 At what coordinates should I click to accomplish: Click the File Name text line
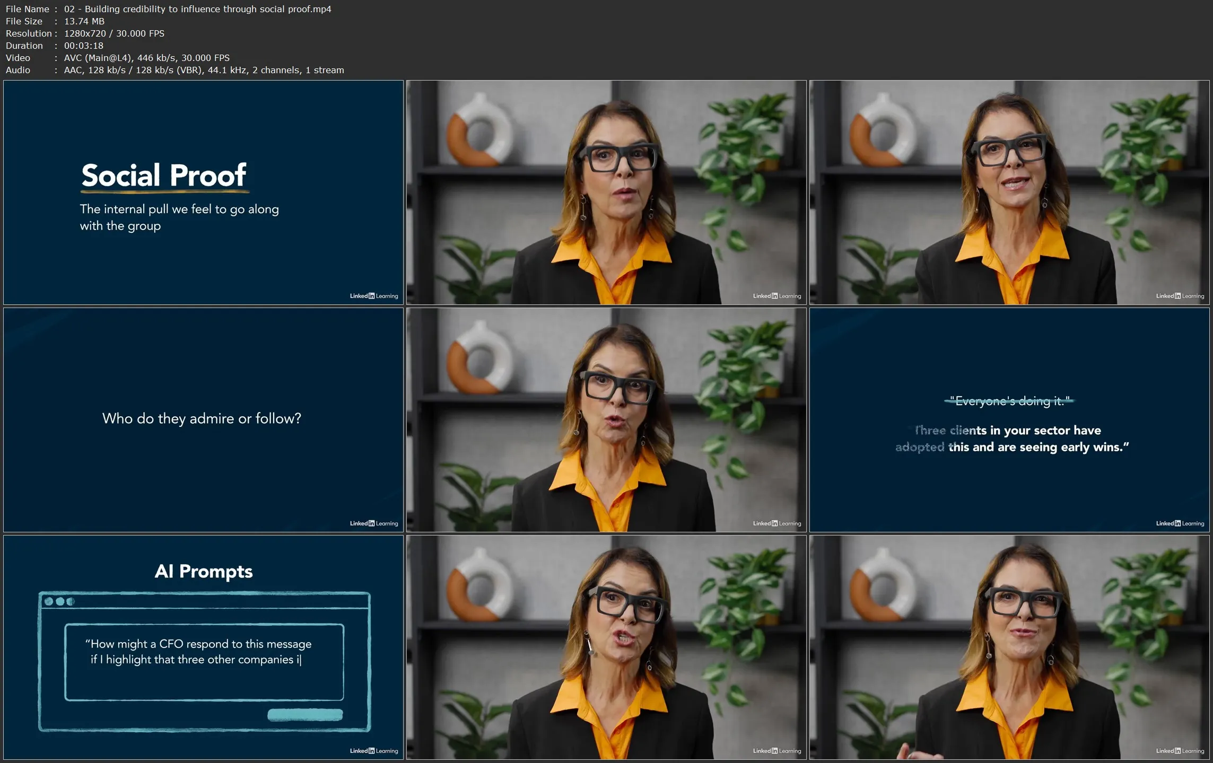pos(168,9)
